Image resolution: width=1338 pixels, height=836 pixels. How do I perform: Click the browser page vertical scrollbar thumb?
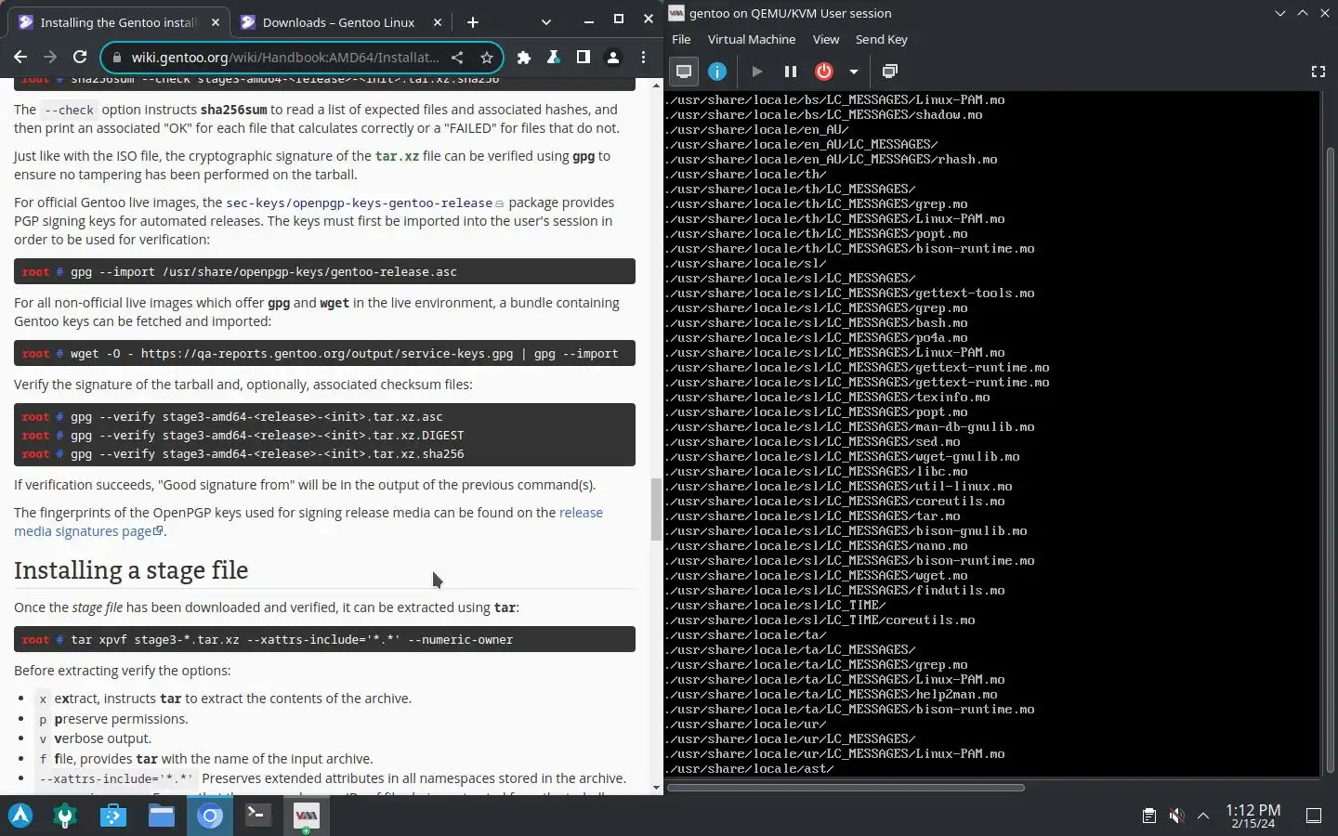(656, 509)
